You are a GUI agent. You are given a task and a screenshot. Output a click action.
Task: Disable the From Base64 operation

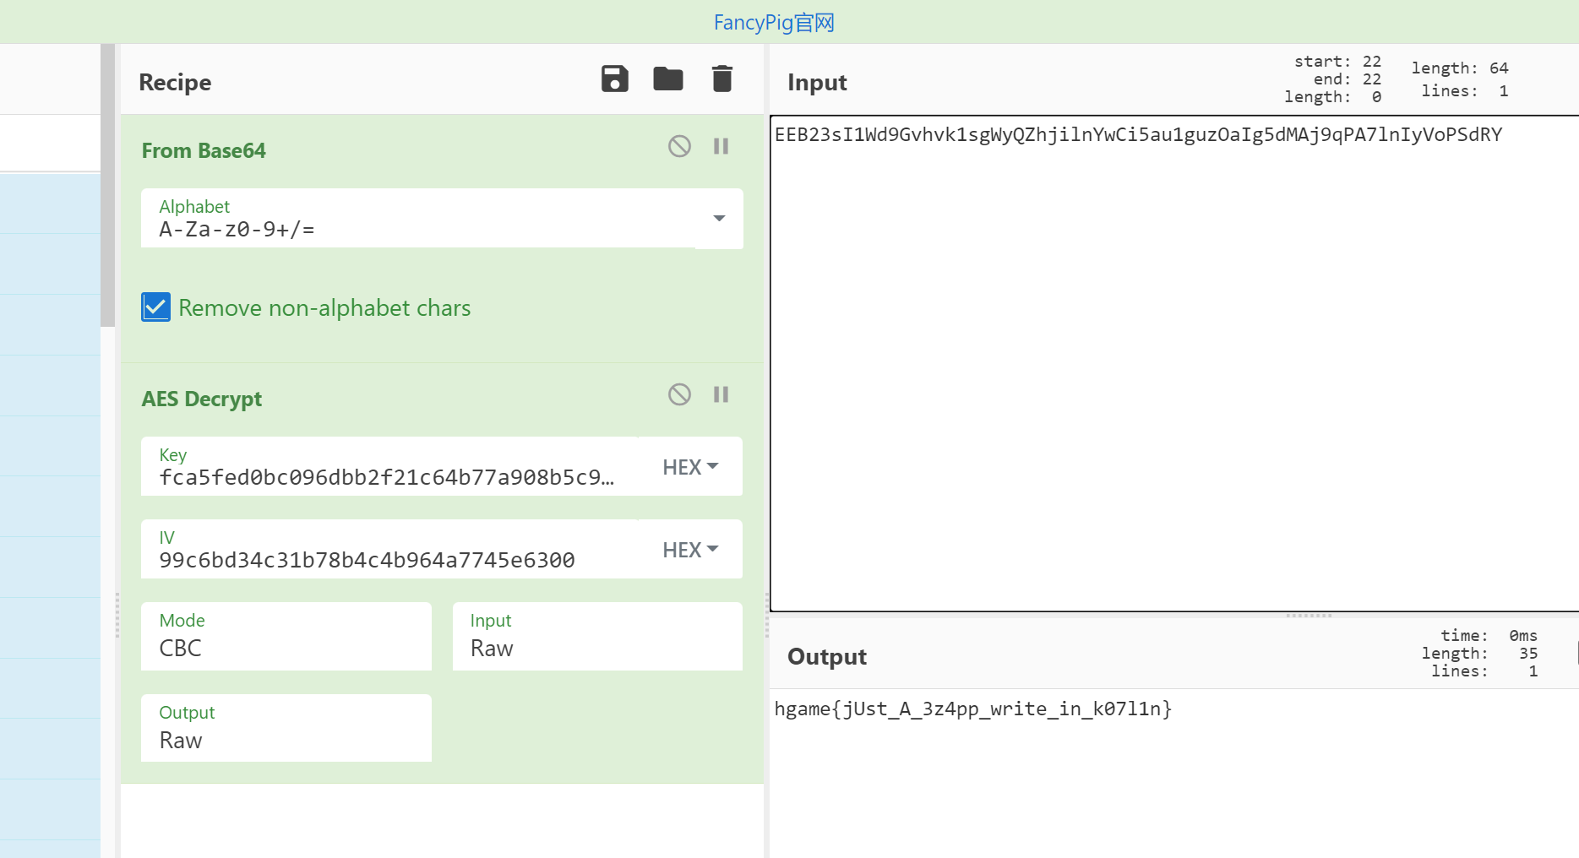pos(679,146)
